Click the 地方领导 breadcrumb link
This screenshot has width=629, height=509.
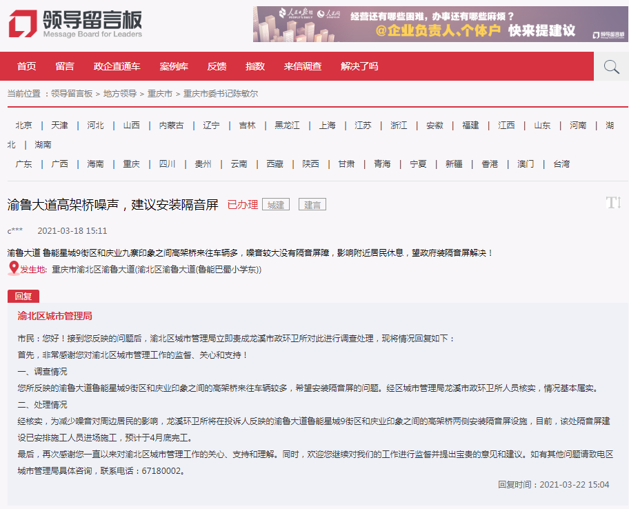coord(120,93)
